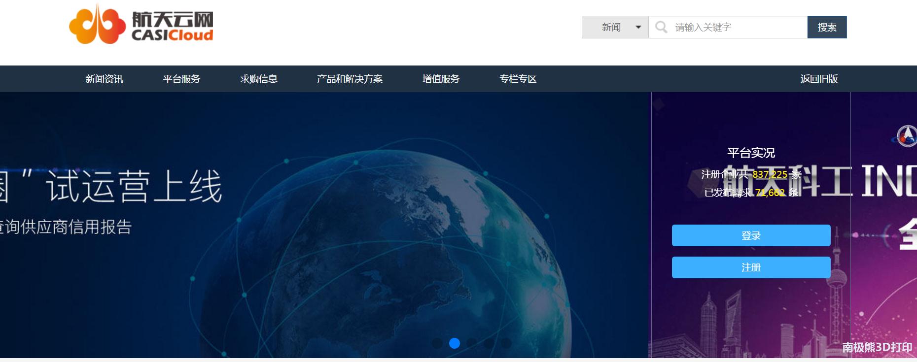
Task: Focus the 请输入关键字 search field
Action: [728, 27]
